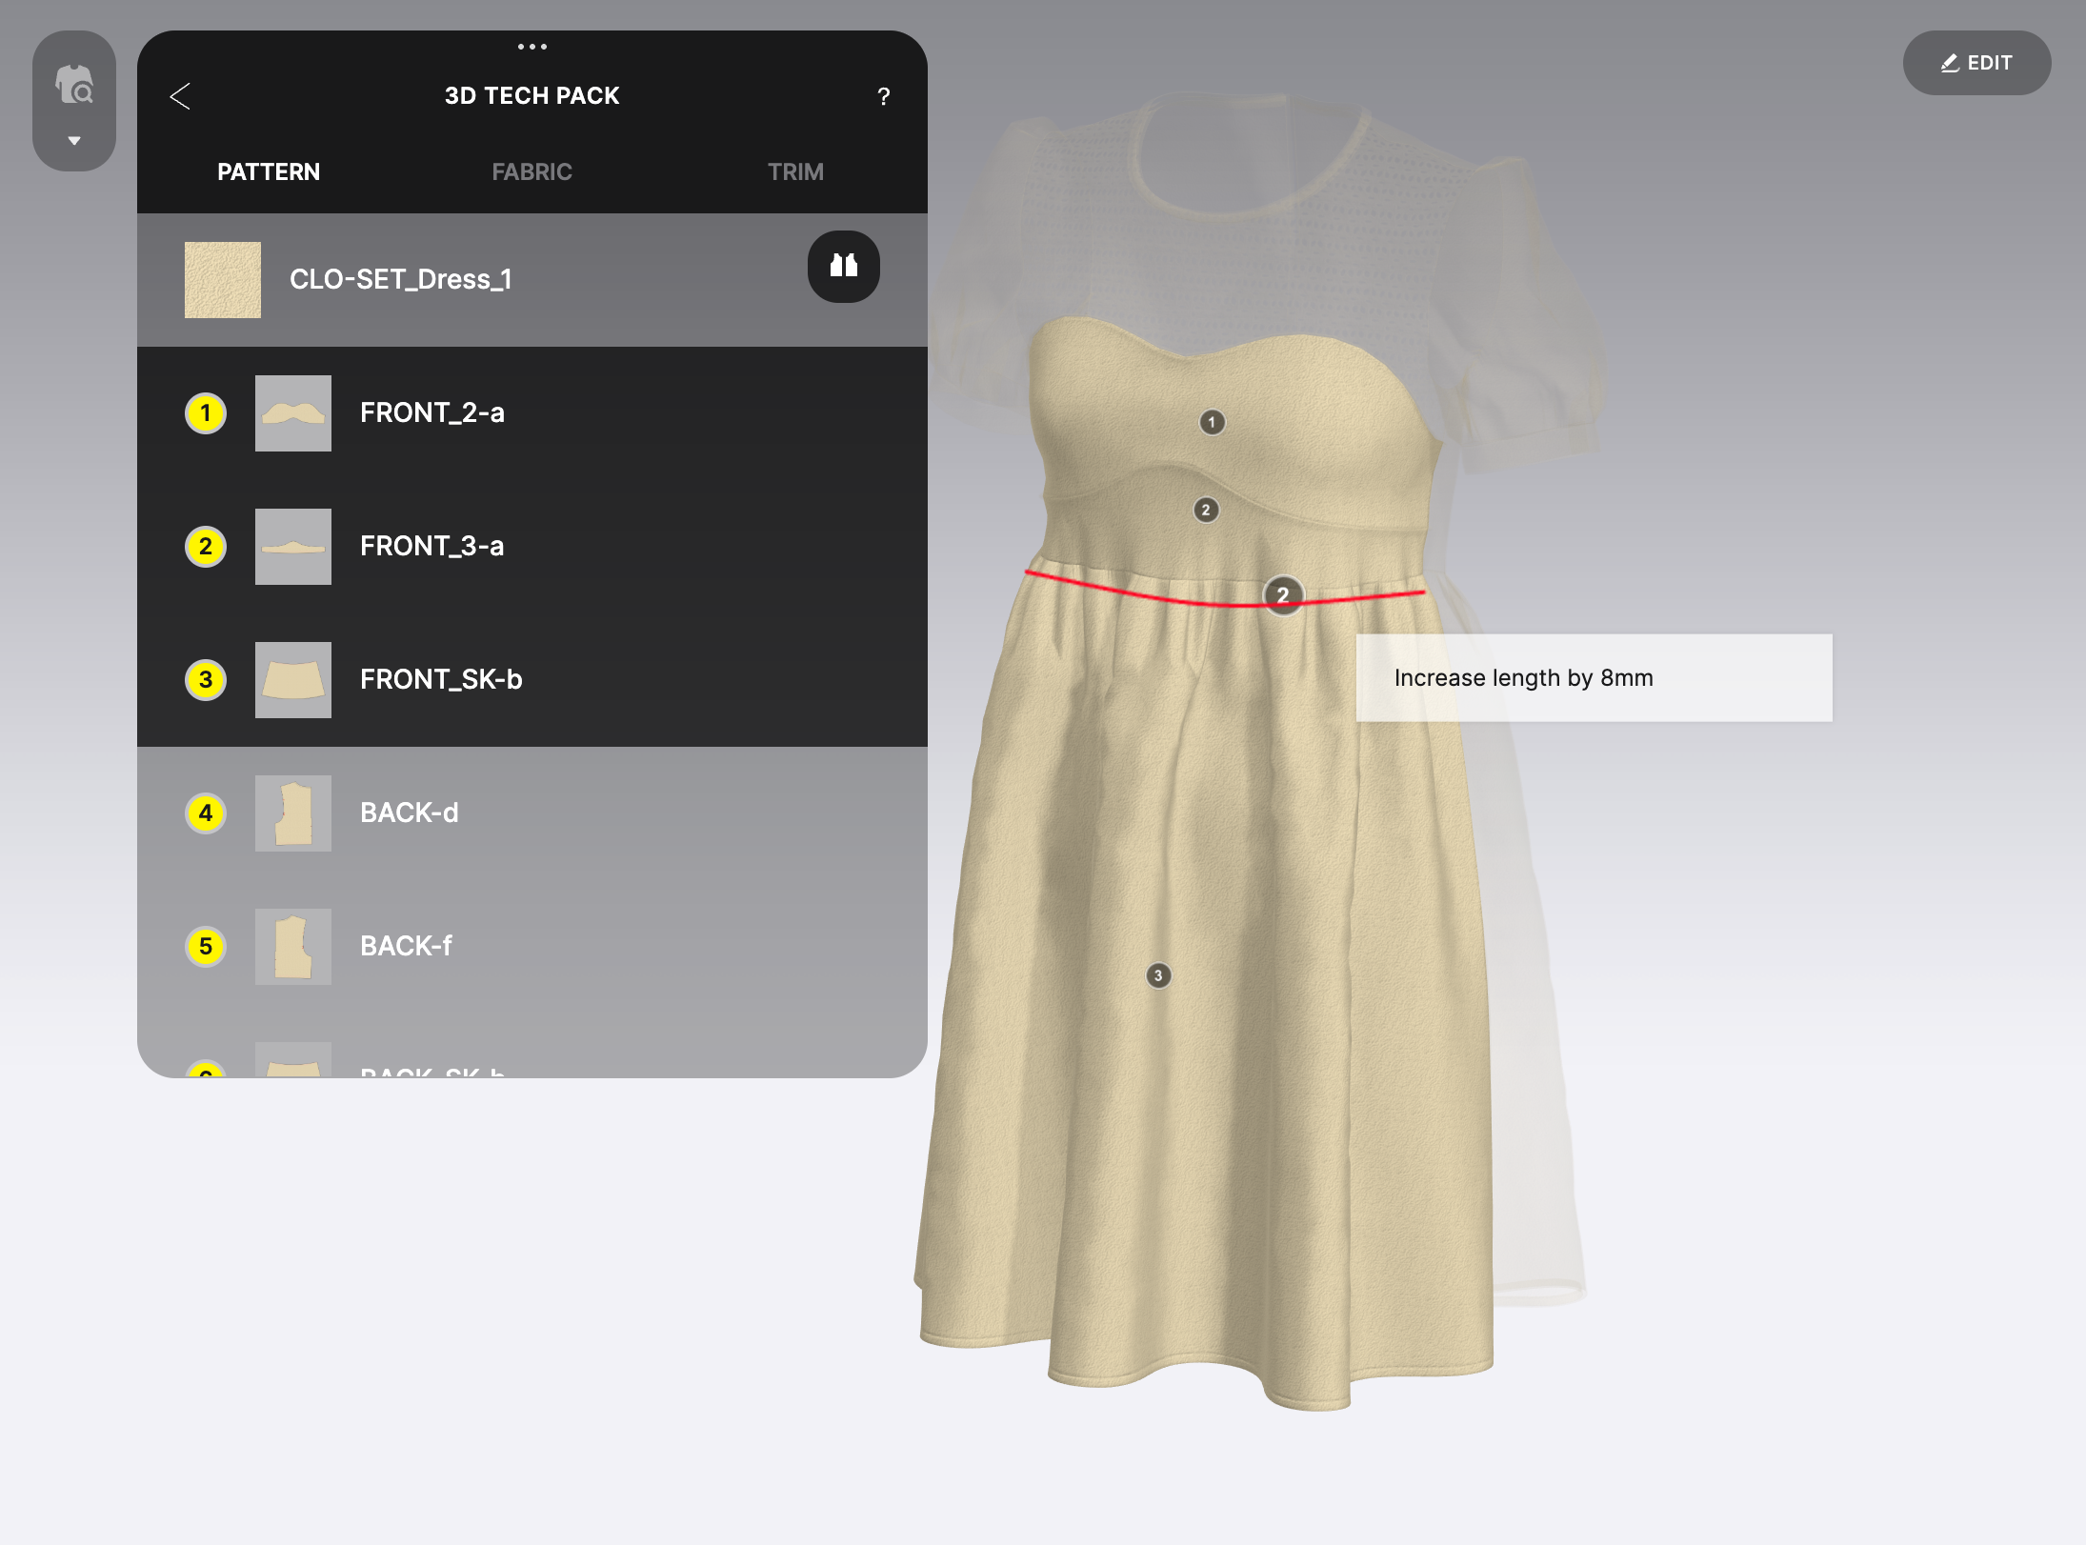This screenshot has width=2086, height=1545.
Task: Toggle yellow badge 1 beside FRONT_2-a
Action: tap(205, 413)
